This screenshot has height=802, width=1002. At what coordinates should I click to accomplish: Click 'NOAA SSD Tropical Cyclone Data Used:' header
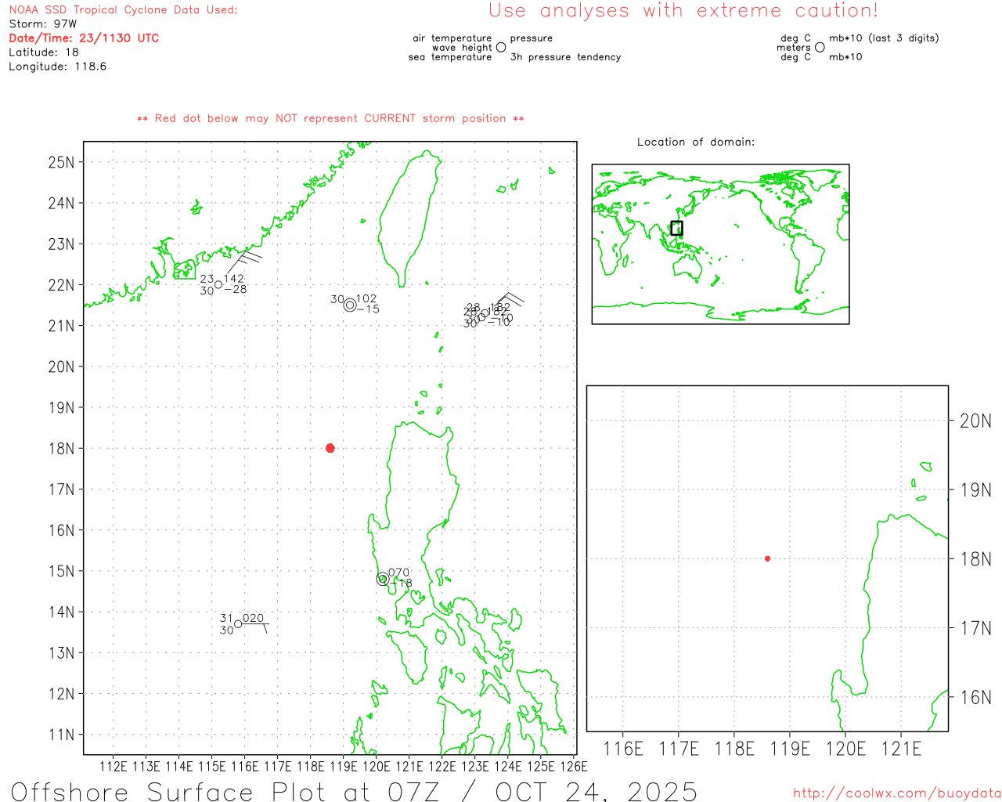coord(123,10)
